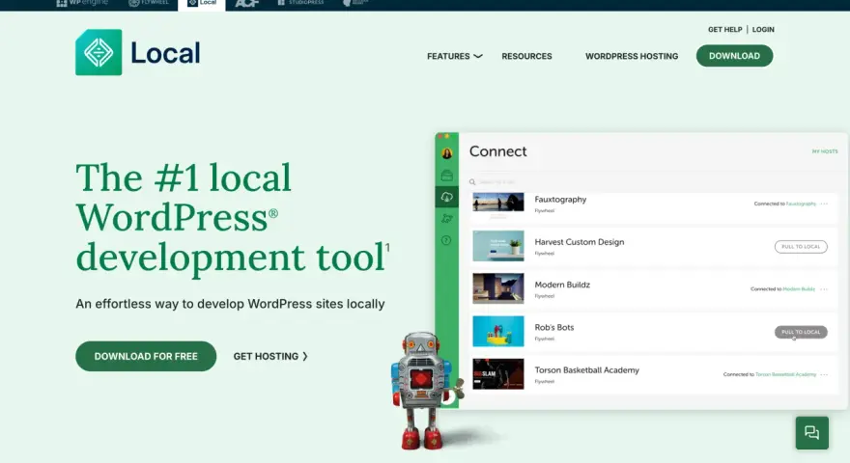The width and height of the screenshot is (850, 463).
Task: Open the WordPress Hosting menu item
Action: point(632,56)
